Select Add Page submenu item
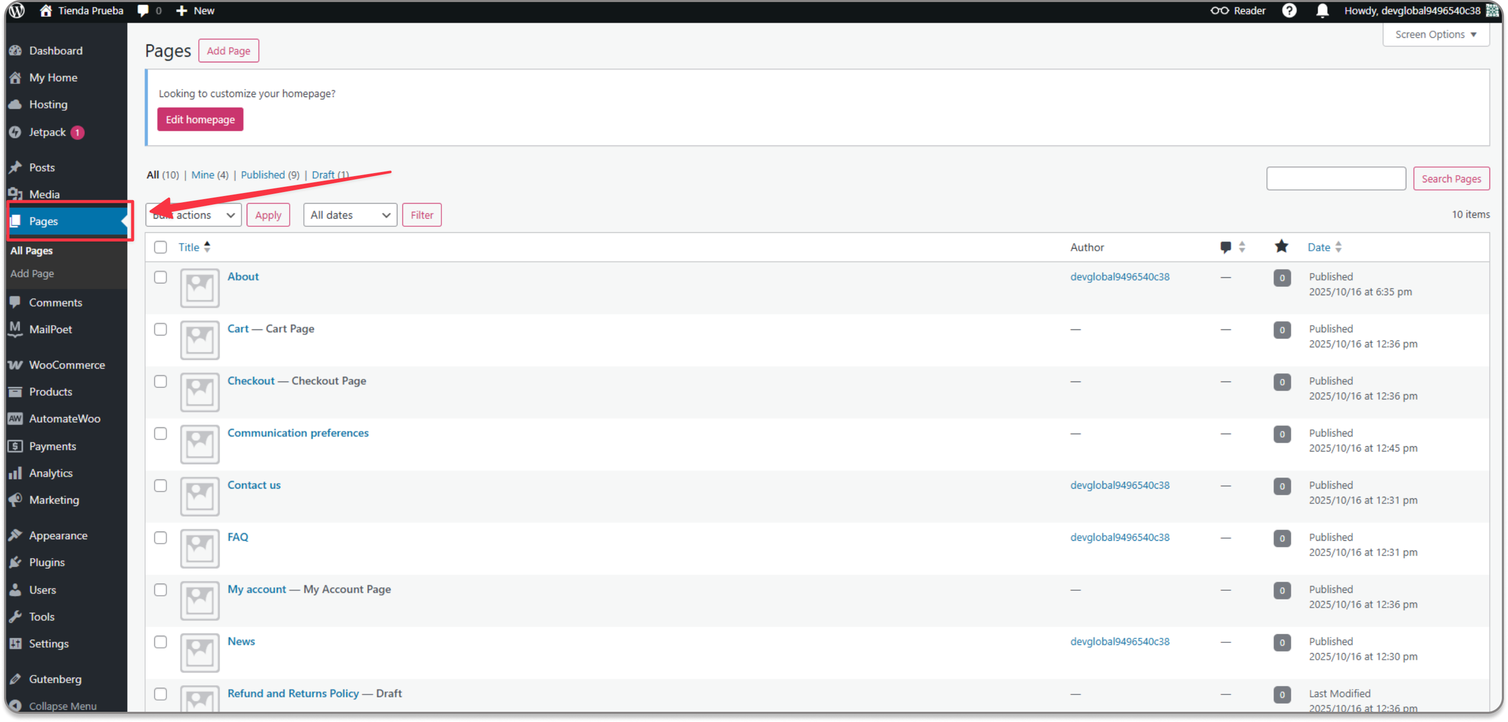The width and height of the screenshot is (1508, 722). (32, 273)
